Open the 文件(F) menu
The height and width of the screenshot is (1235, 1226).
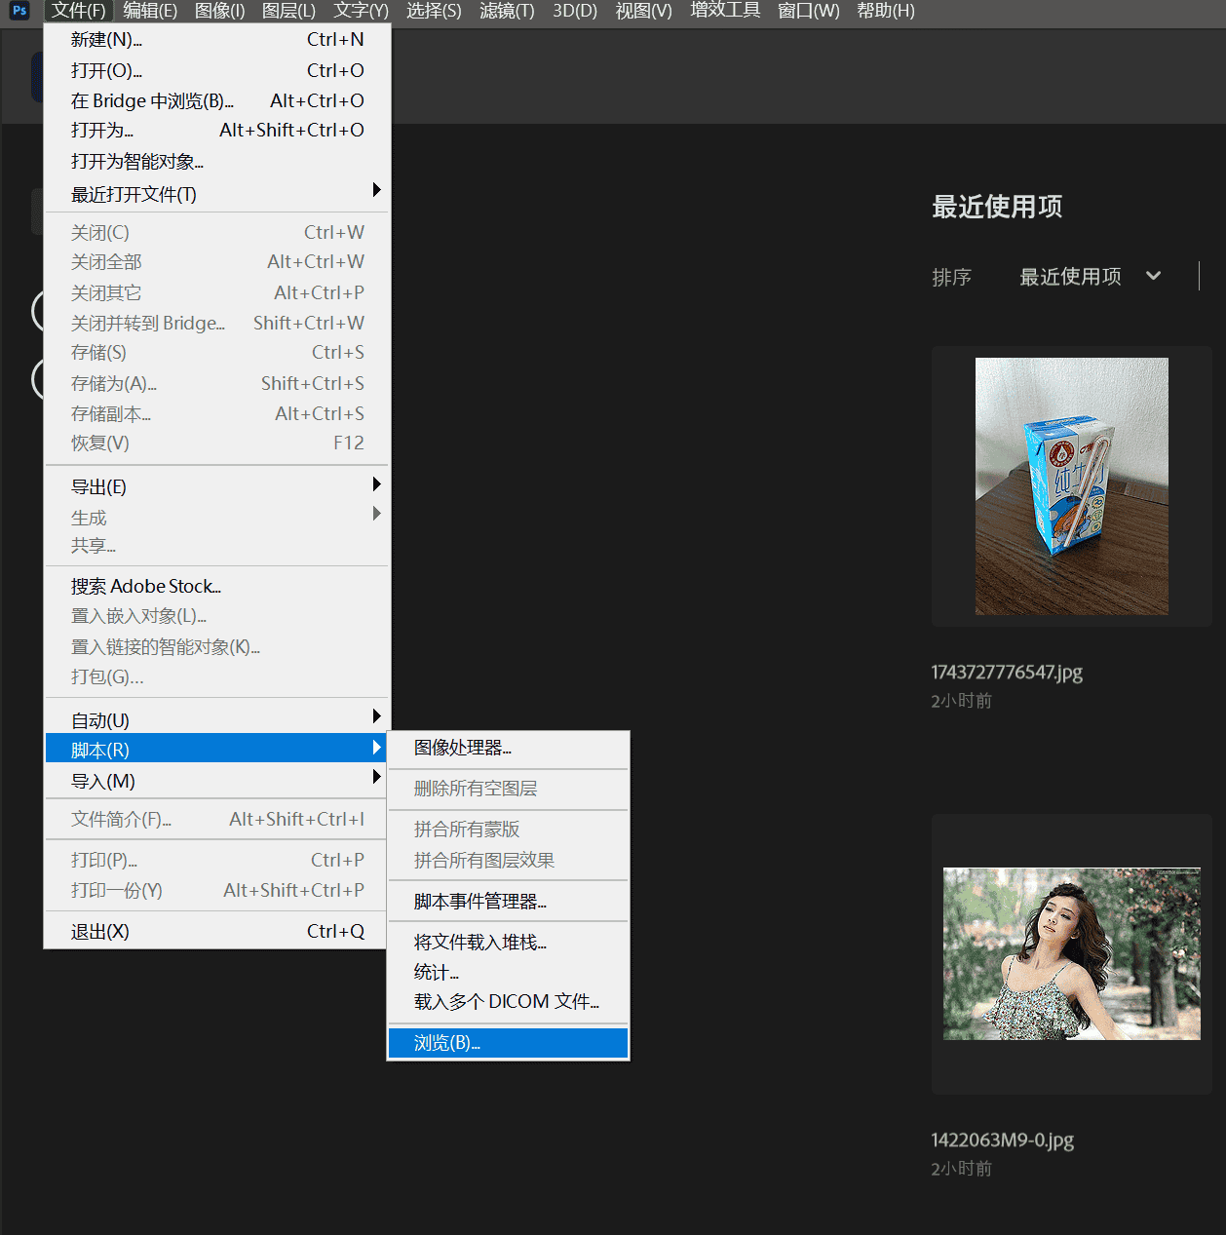[79, 11]
